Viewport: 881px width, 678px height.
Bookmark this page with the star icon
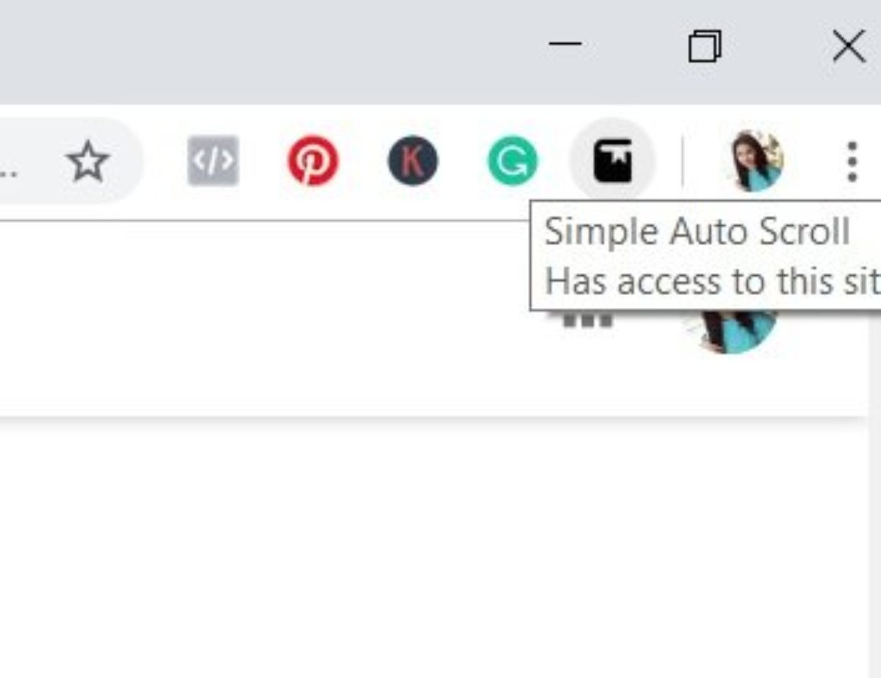pos(88,161)
